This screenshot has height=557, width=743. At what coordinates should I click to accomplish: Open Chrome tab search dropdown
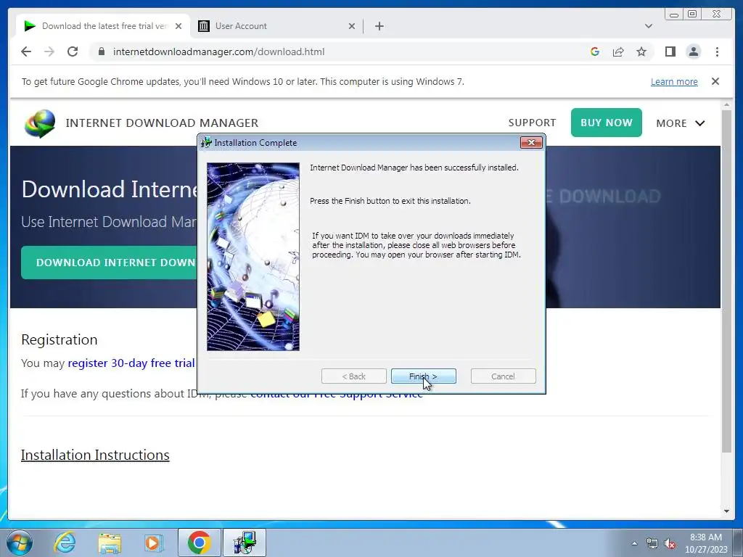pyautogui.click(x=648, y=26)
